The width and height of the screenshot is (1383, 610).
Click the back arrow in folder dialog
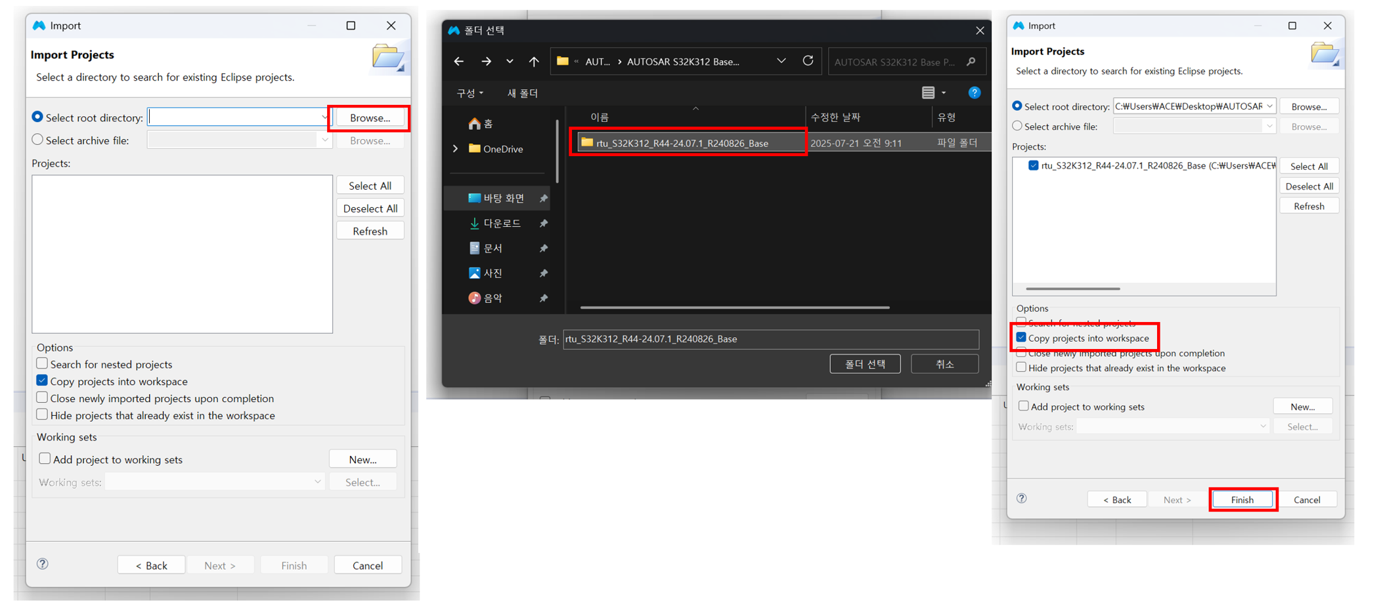point(458,62)
